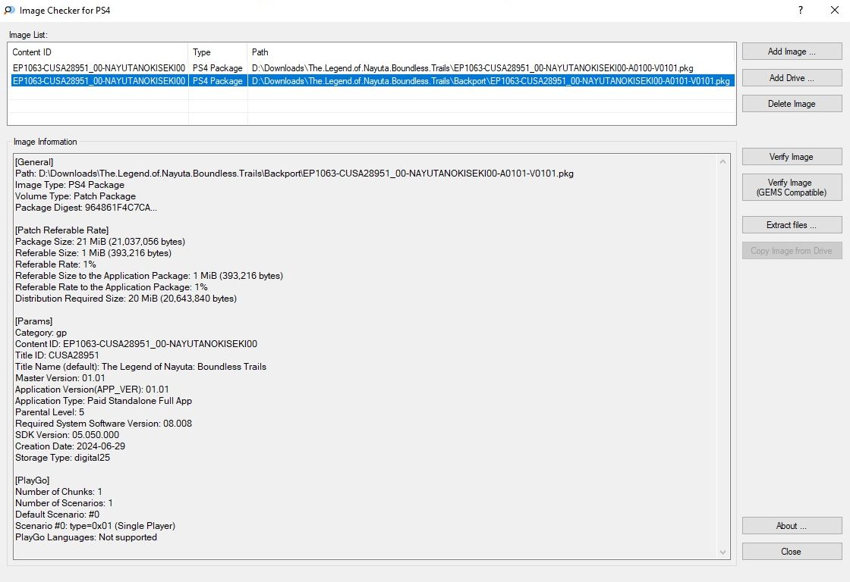Click the Default Scenario: #0 line
The width and height of the screenshot is (850, 582).
click(58, 515)
